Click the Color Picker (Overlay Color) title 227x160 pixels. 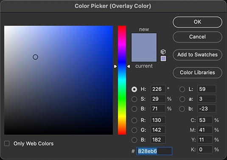(x=113, y=6)
